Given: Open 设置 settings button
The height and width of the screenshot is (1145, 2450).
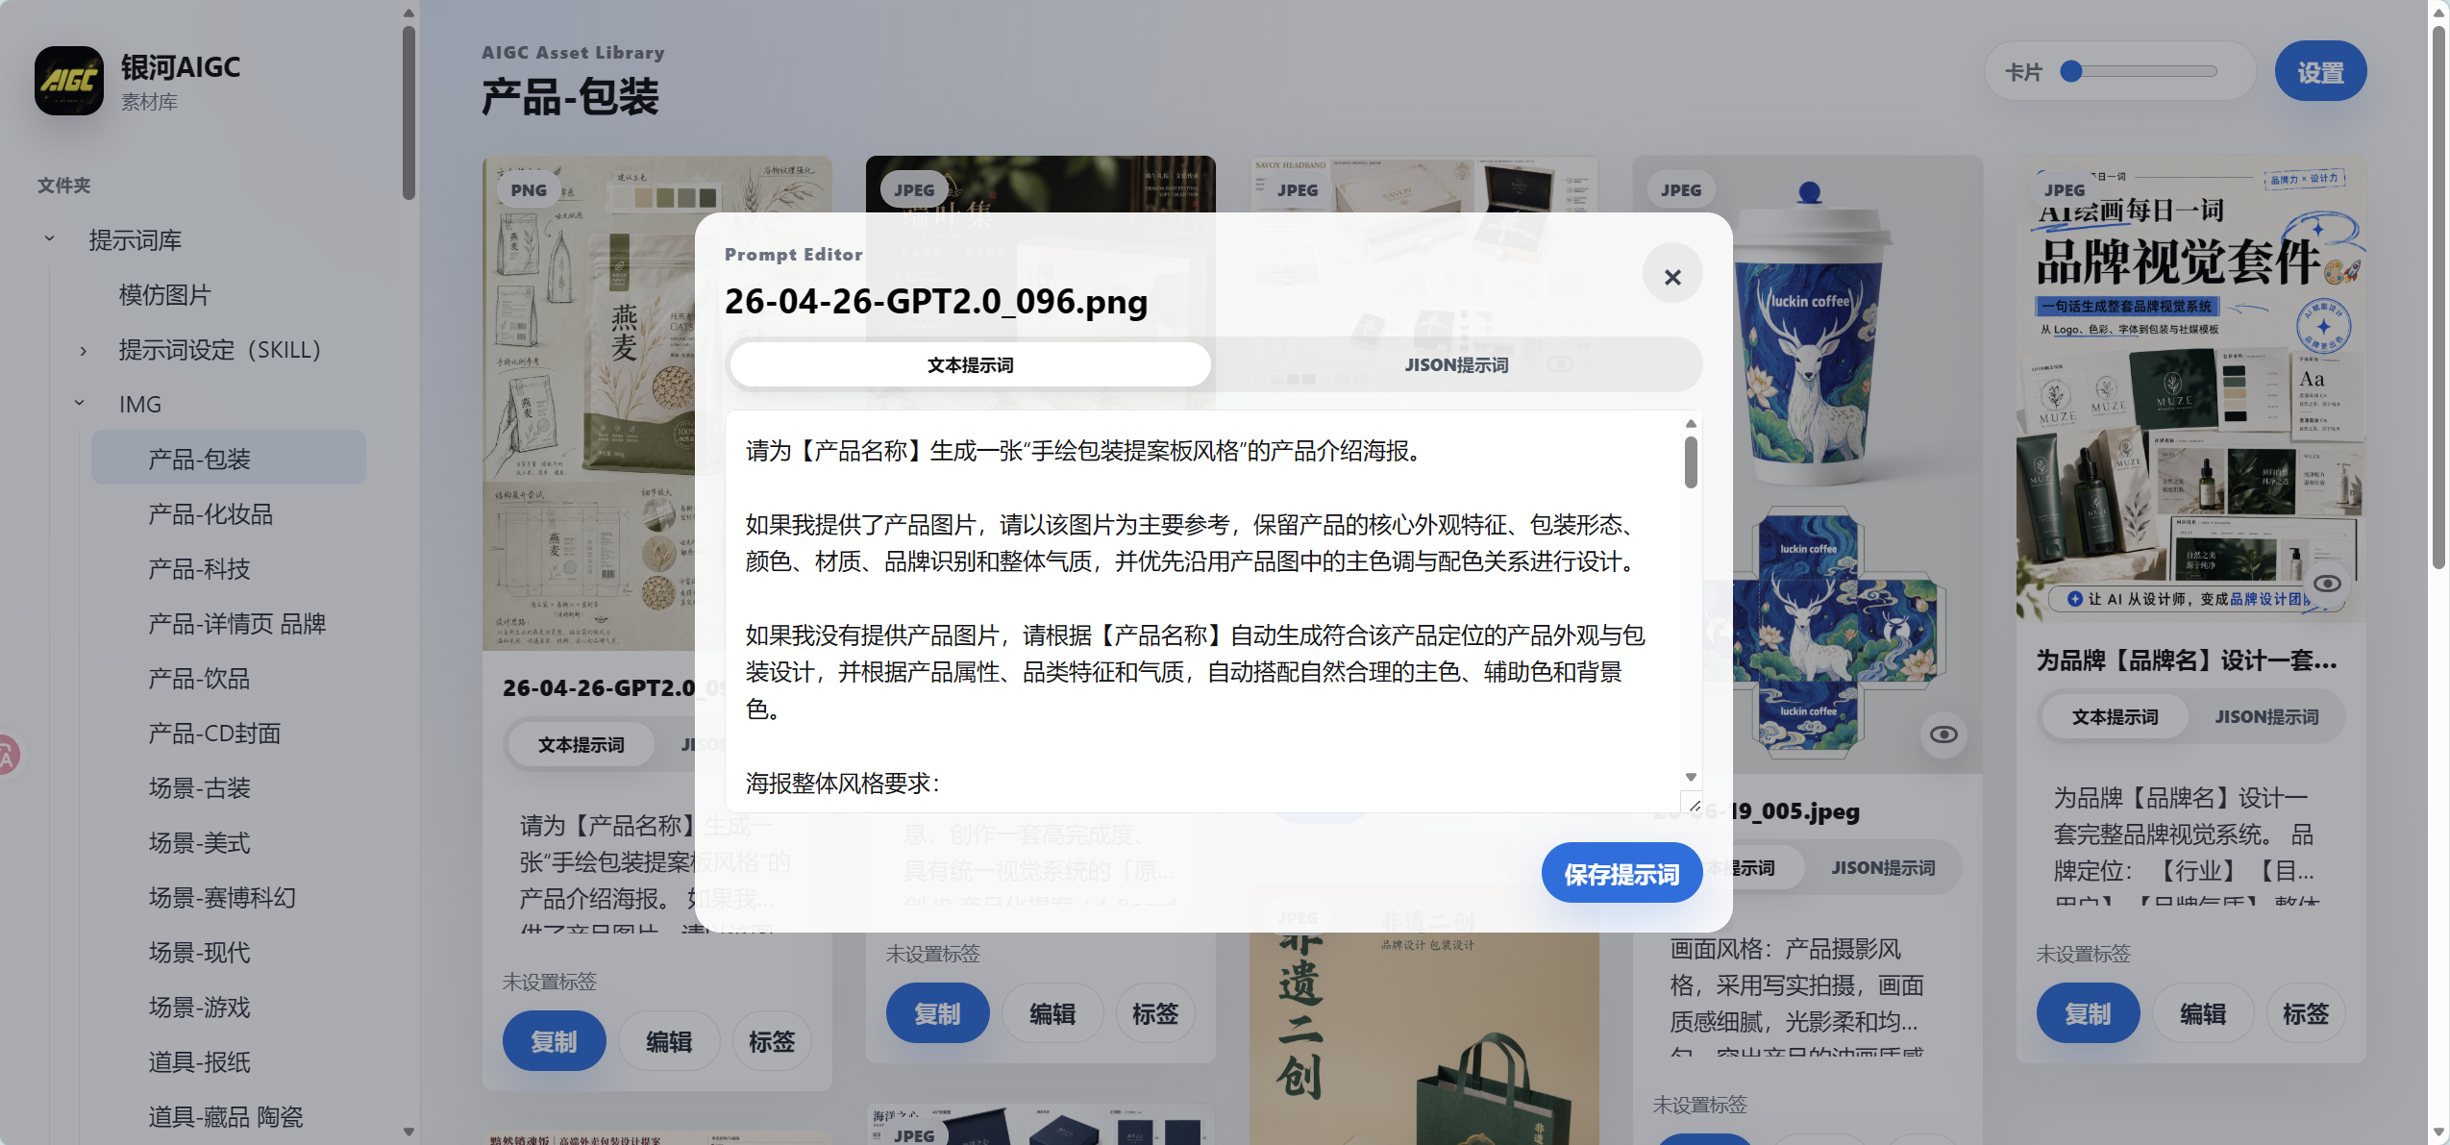Looking at the screenshot, I should click(x=2320, y=72).
